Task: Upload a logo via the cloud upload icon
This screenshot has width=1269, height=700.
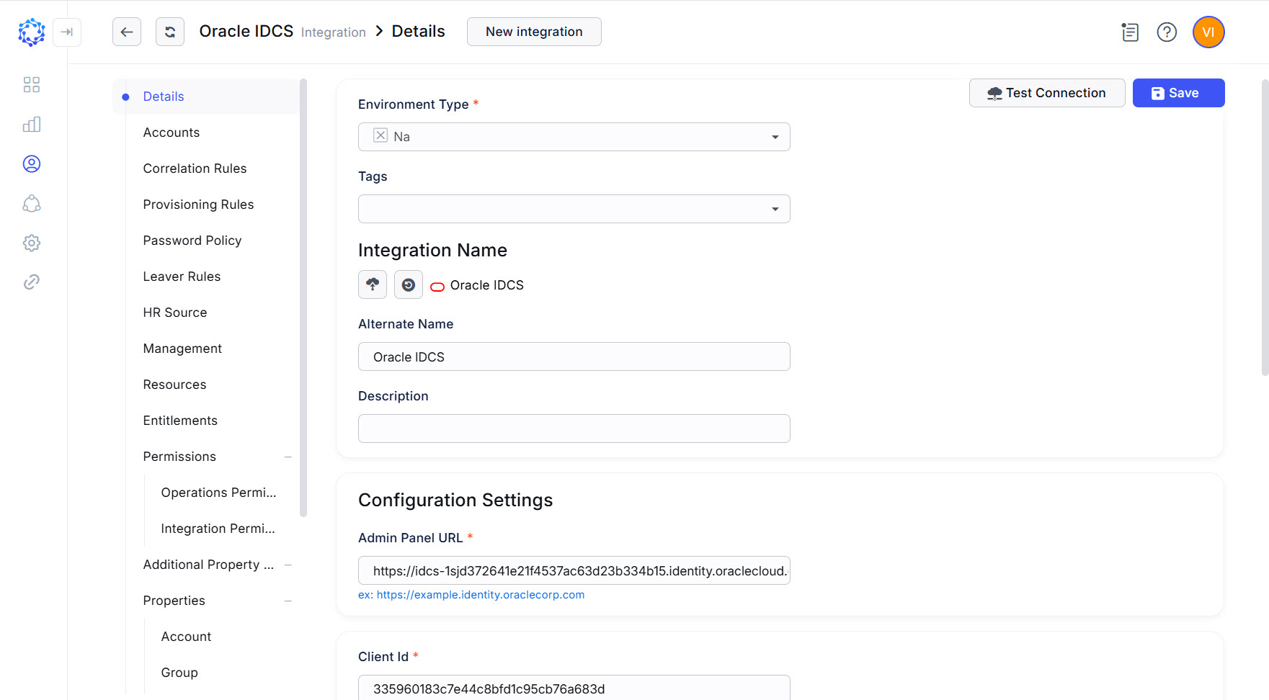Action: (x=373, y=284)
